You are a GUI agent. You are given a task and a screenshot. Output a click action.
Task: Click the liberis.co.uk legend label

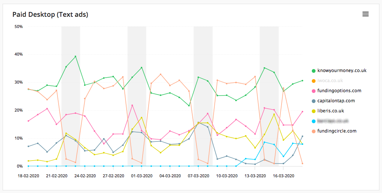pos(330,111)
